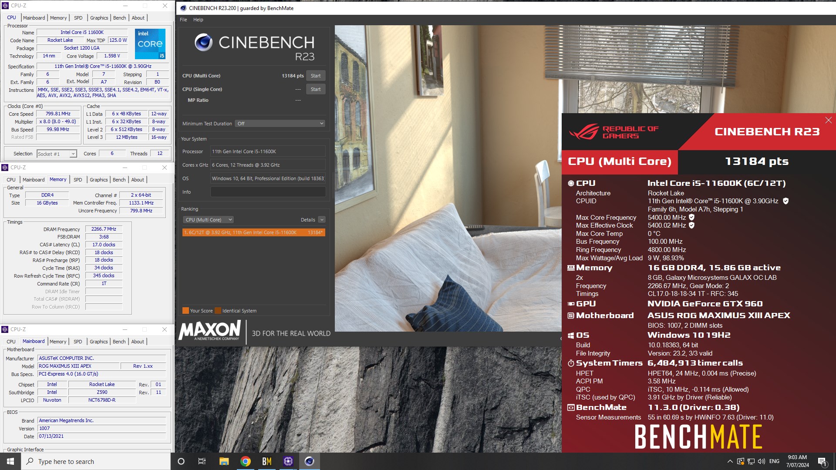Click the GPU section icon in the BenchMate overlay
836x470 pixels.
click(x=571, y=304)
